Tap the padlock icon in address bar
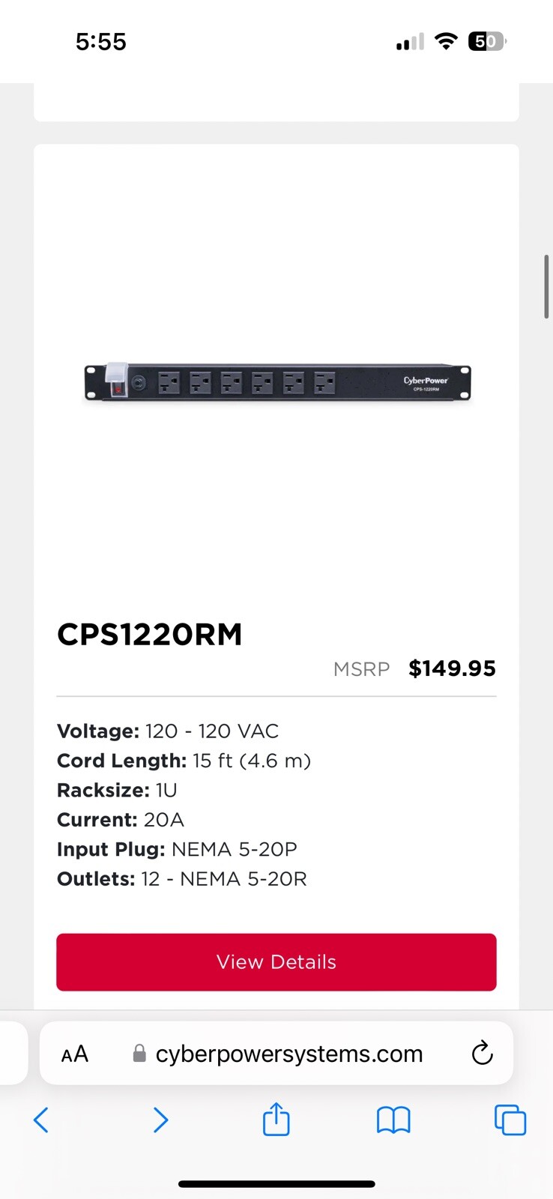The width and height of the screenshot is (553, 1199). [x=139, y=1054]
